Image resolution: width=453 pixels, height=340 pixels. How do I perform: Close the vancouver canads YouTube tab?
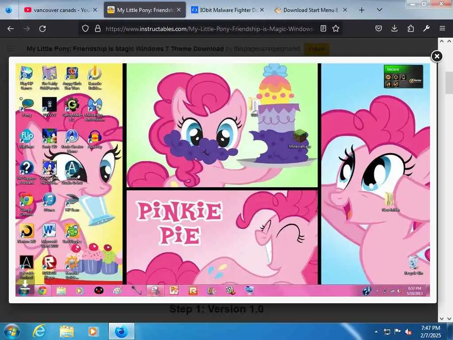(95, 10)
